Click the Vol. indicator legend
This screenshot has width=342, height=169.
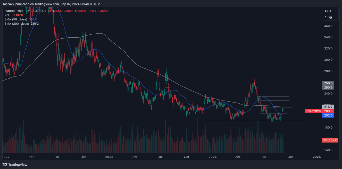(x=7, y=15)
